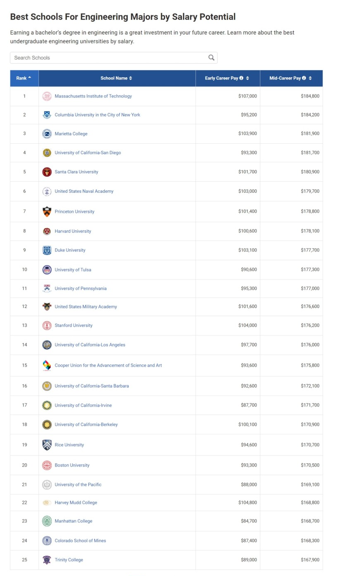Click the Cooper Union colorful logo
Screen dimensions: 337x576
[47, 365]
